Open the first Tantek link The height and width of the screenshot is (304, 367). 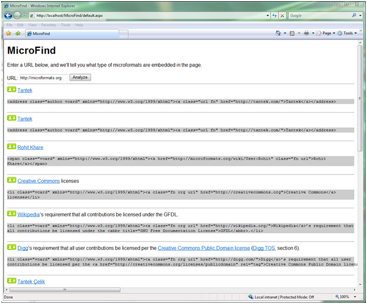click(x=25, y=90)
